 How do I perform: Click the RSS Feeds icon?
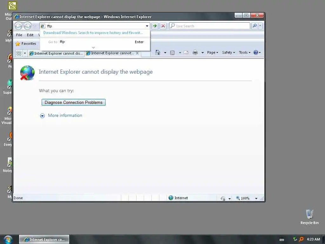[172, 53]
